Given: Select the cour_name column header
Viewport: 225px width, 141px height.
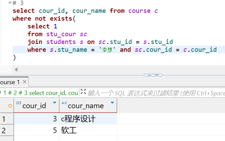Looking at the screenshot, I should pyautogui.click(x=86, y=106).
